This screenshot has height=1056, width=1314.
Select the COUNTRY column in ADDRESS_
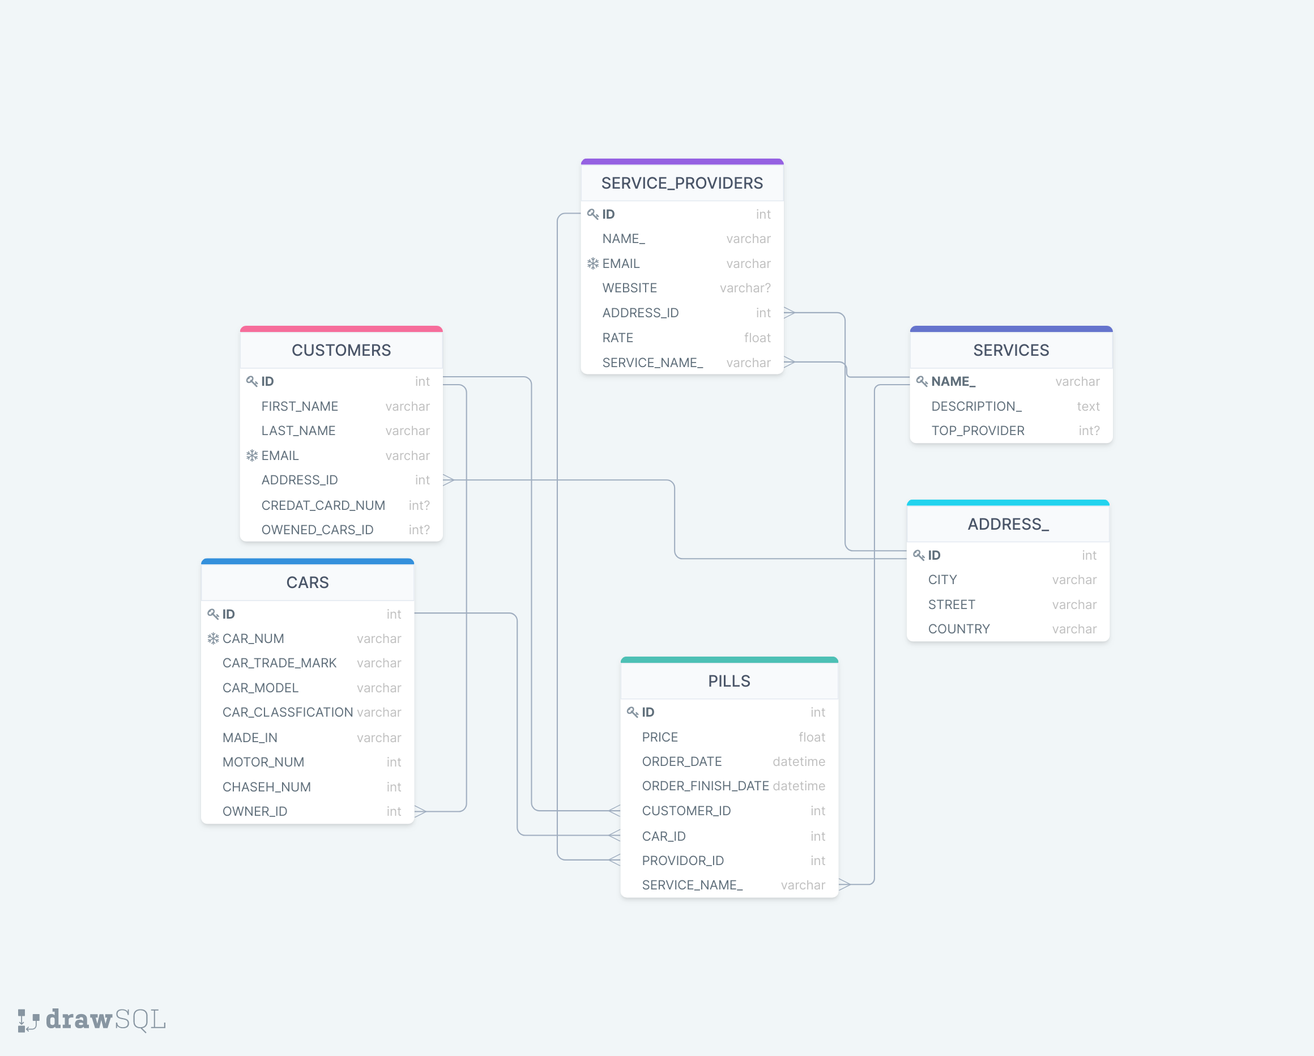click(959, 629)
